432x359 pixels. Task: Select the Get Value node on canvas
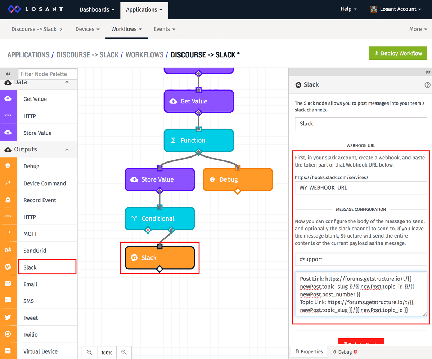199,101
